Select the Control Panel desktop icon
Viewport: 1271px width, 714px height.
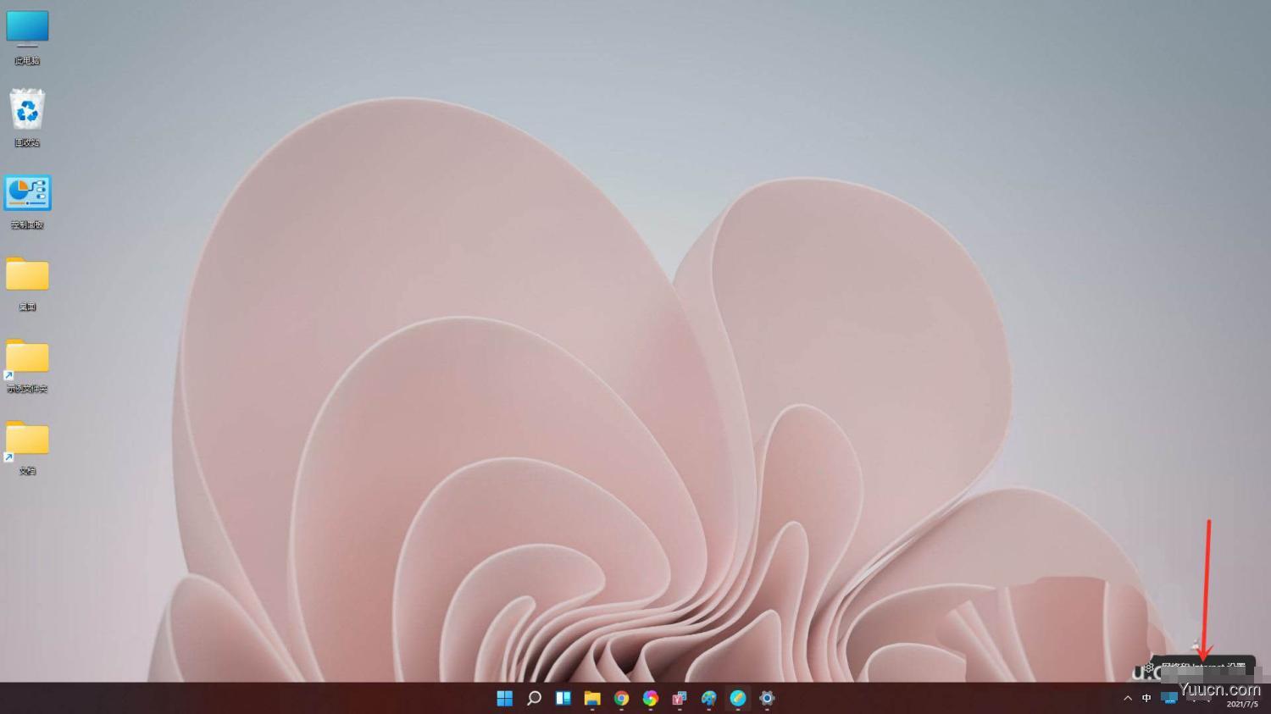[27, 202]
